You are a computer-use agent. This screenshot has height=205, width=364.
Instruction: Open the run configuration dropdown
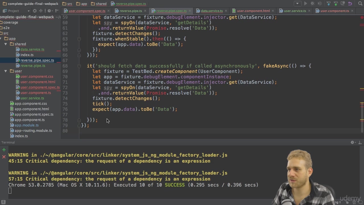pos(297,4)
